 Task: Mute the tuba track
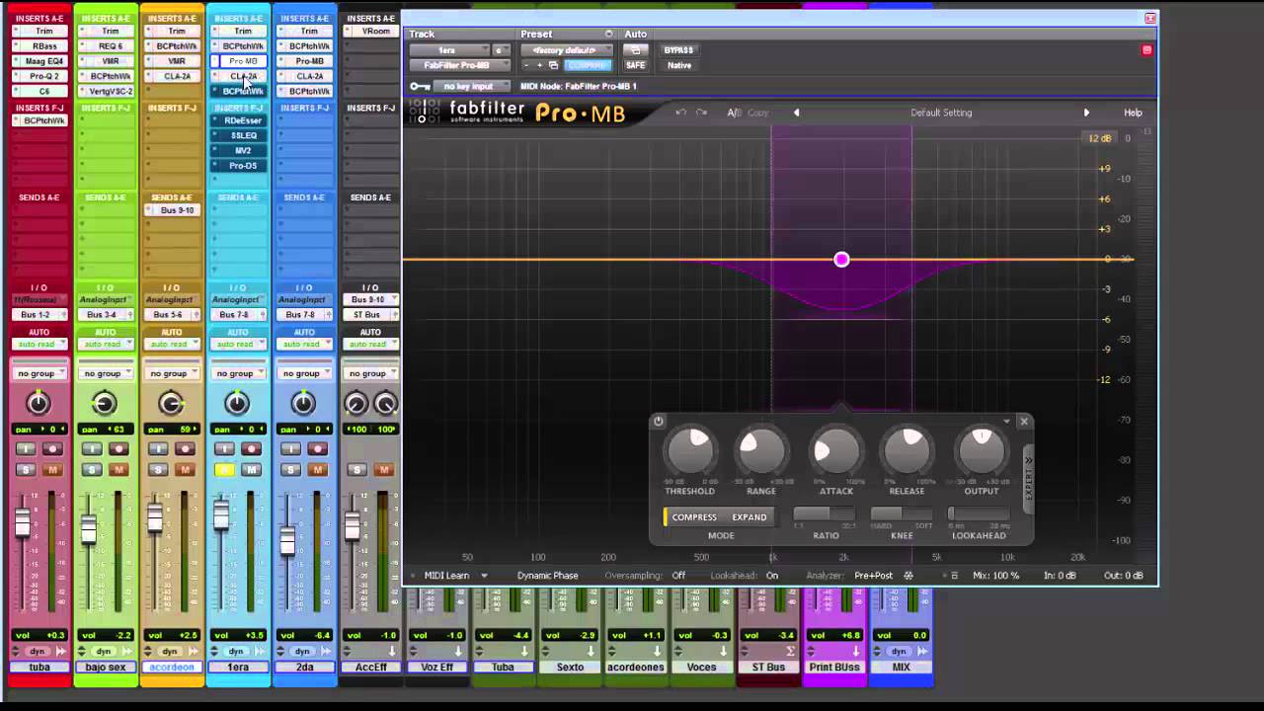[x=52, y=469]
